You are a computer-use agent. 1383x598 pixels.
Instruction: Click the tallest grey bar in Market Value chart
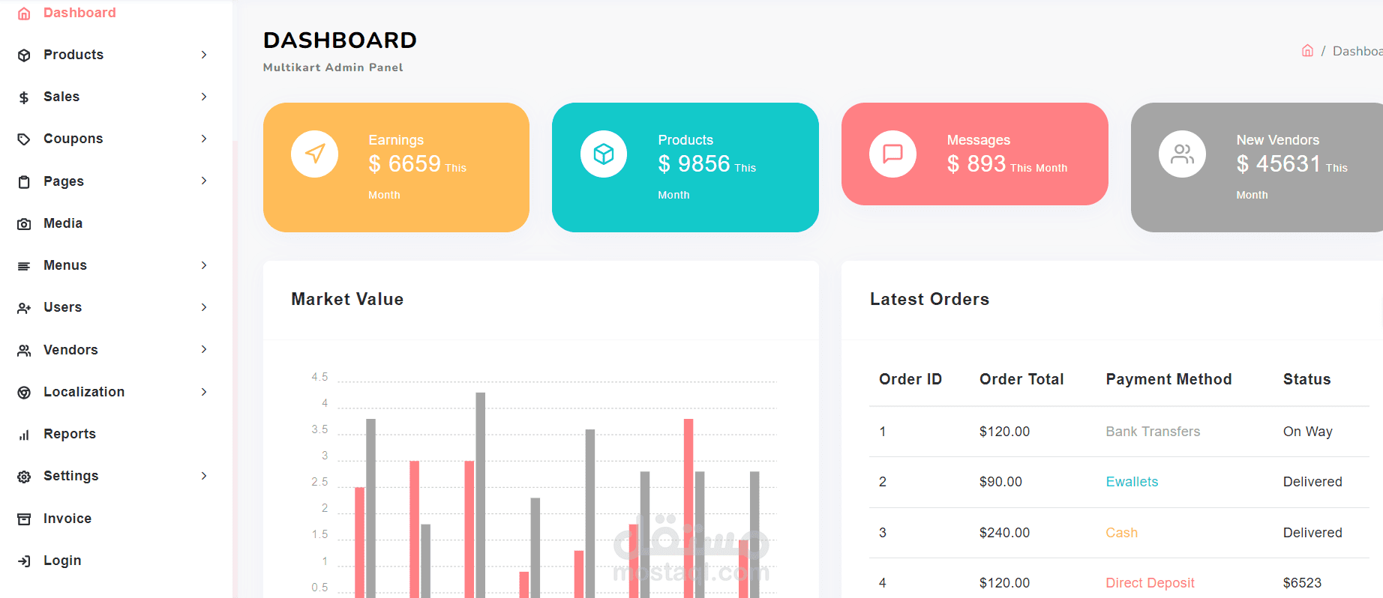(x=480, y=495)
